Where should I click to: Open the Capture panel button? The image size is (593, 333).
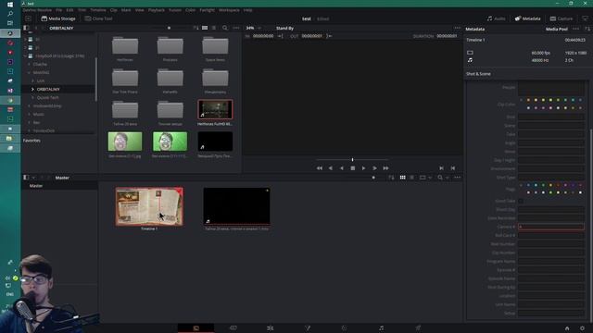click(x=561, y=18)
